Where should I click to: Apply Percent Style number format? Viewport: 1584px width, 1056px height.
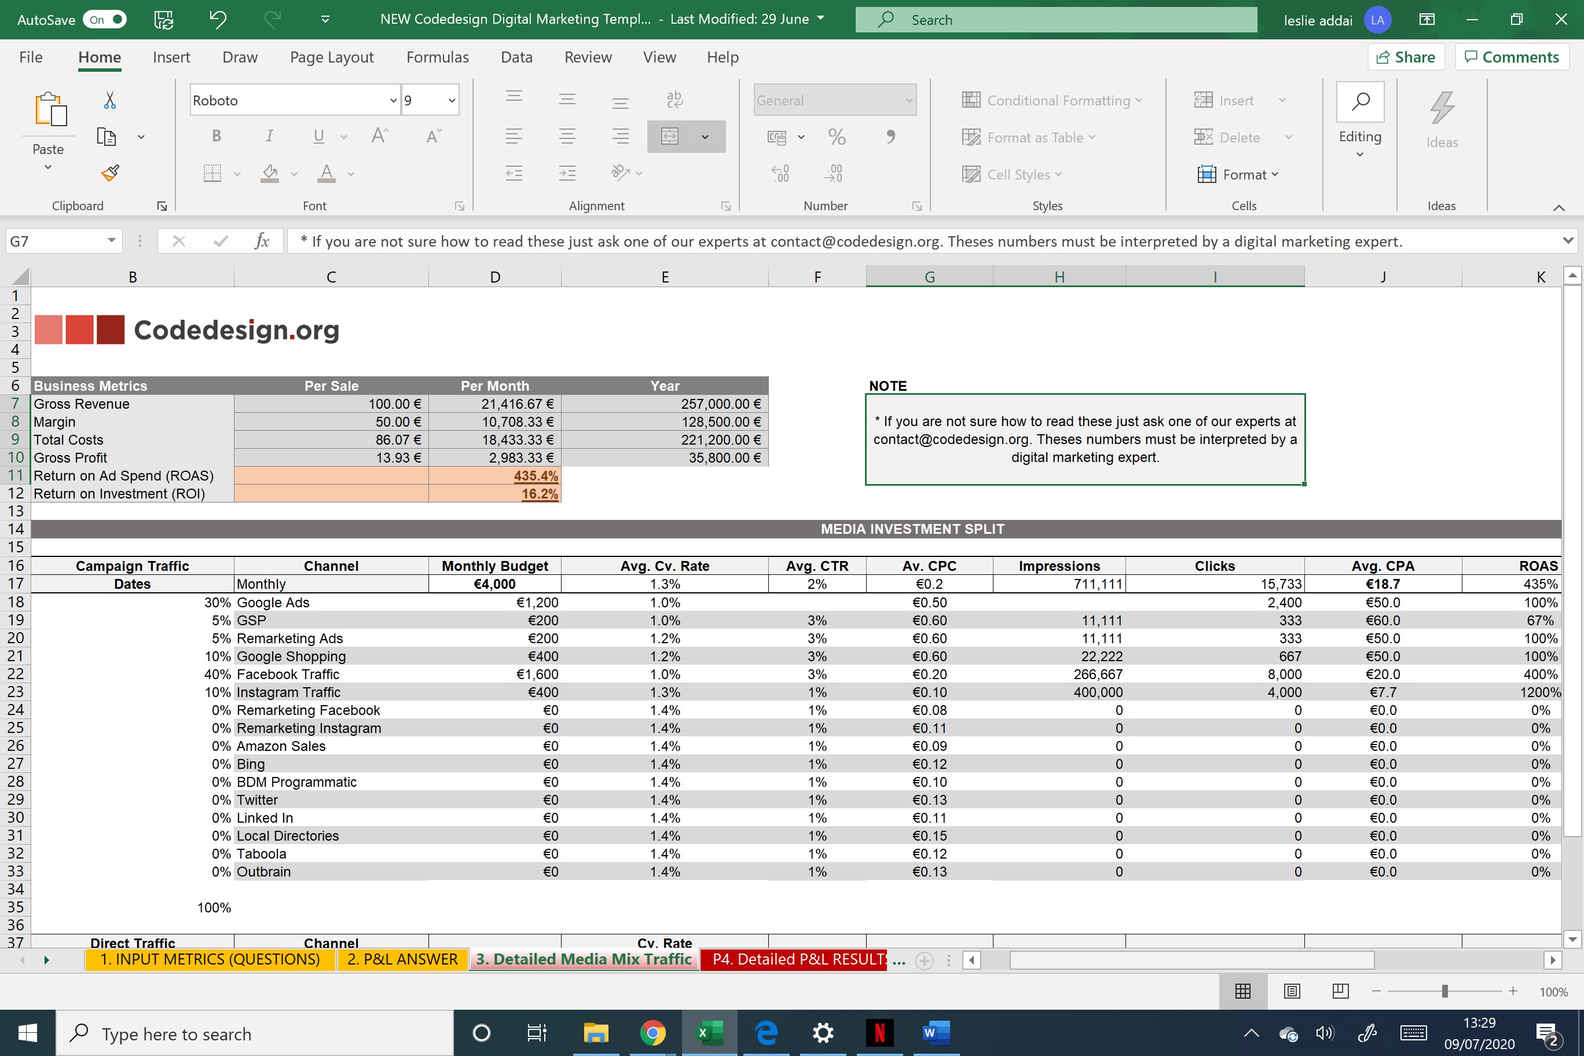pyautogui.click(x=837, y=137)
